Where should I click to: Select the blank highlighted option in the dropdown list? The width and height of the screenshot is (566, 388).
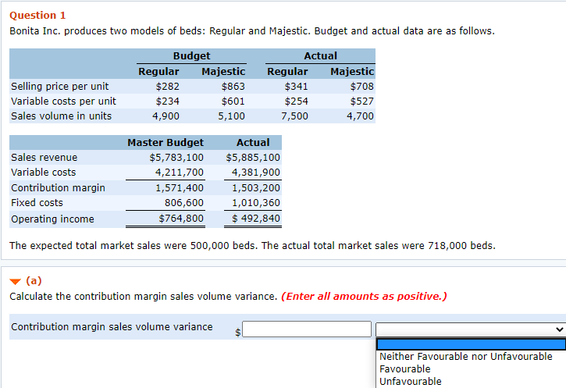click(x=471, y=344)
